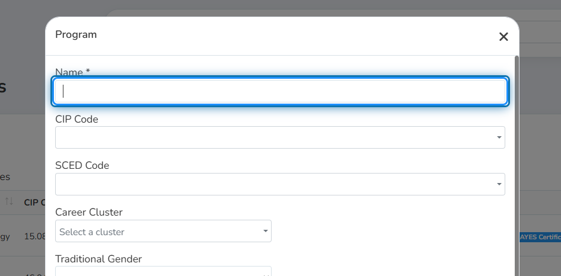
Task: Close the Program dialog with the X icon
Action: (x=503, y=37)
